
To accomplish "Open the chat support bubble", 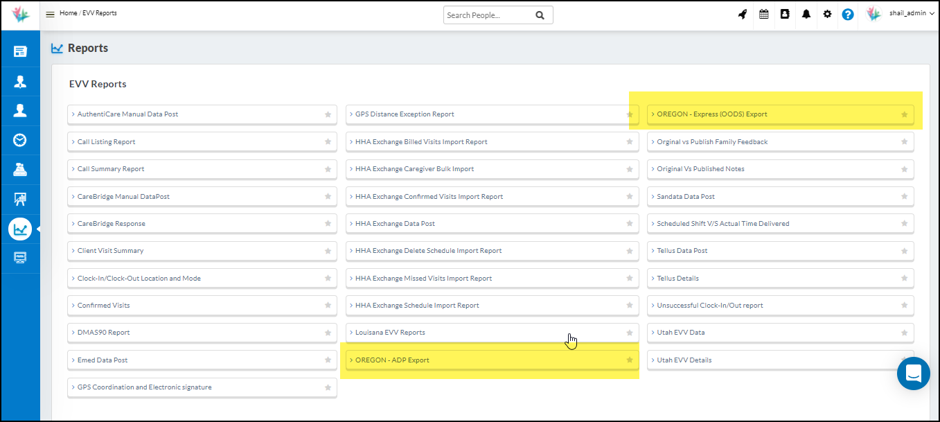I will (x=913, y=373).
